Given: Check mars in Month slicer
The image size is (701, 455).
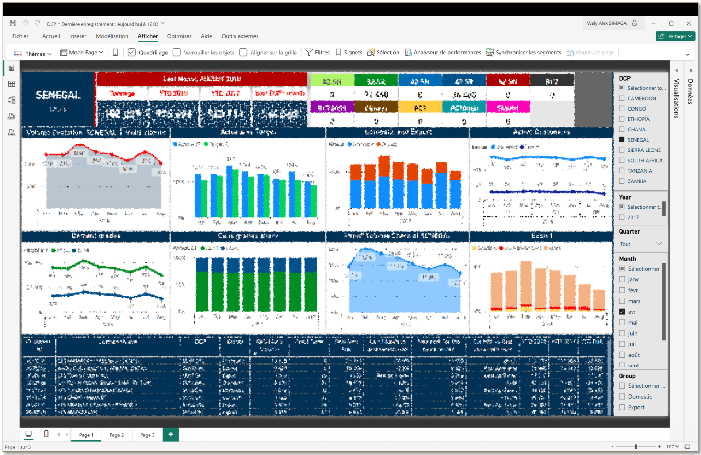Looking at the screenshot, I should (x=622, y=301).
